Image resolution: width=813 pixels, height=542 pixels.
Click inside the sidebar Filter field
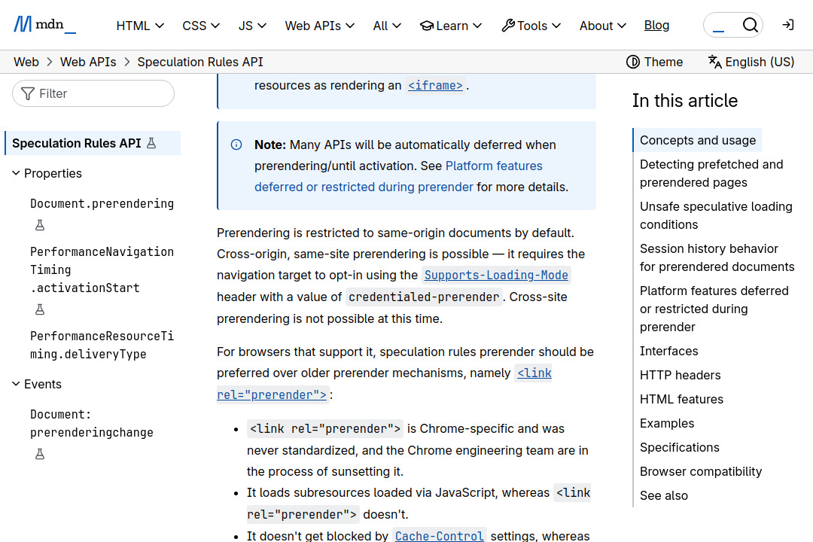click(98, 93)
